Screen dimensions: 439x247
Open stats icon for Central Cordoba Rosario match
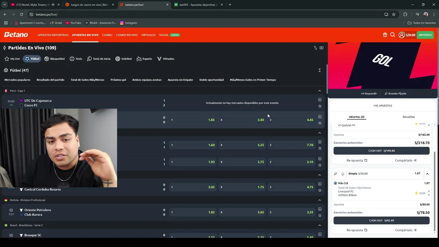pyautogui.click(x=320, y=184)
